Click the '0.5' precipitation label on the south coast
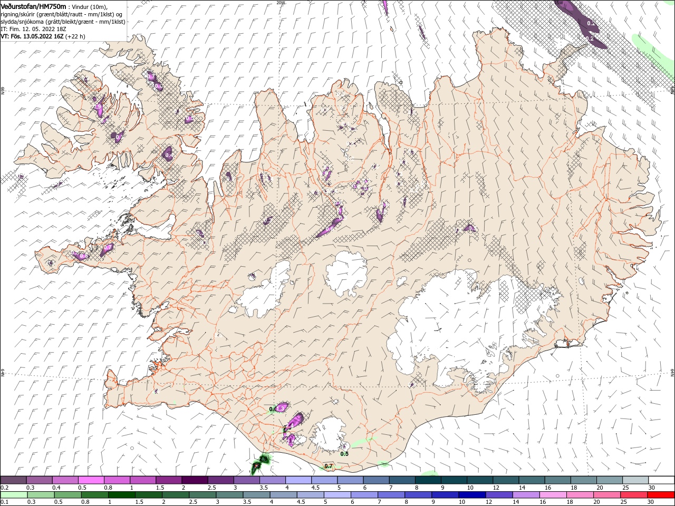Image resolution: width=675 pixels, height=506 pixels. tap(344, 454)
